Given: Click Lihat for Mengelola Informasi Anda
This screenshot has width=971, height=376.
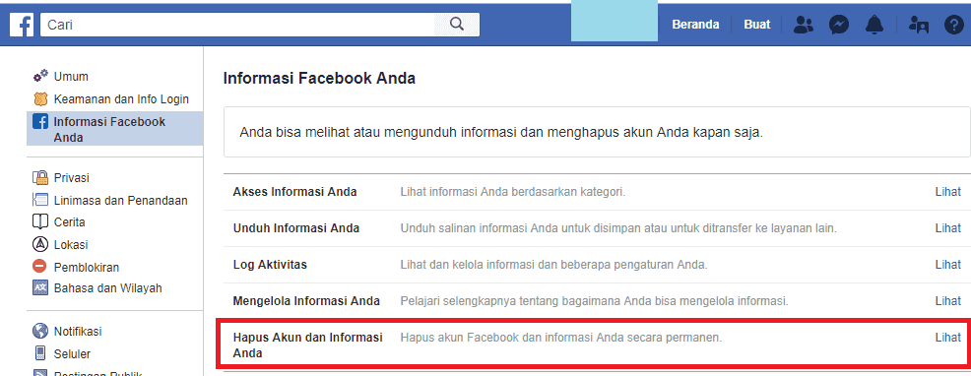Looking at the screenshot, I should [947, 301].
